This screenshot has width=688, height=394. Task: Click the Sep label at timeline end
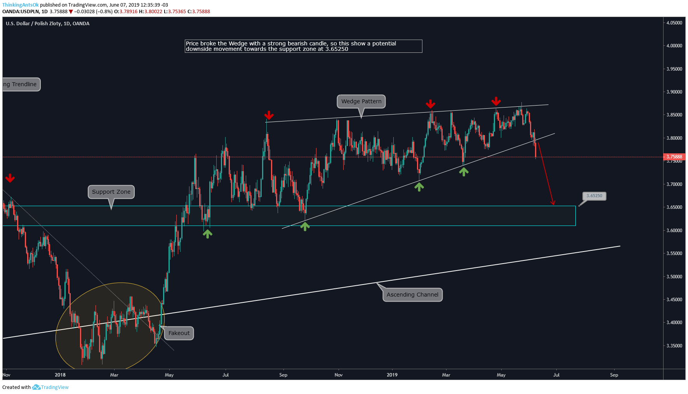click(x=614, y=375)
